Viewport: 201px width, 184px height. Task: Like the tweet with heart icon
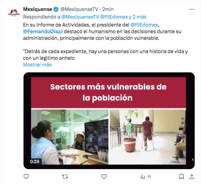[104, 177]
